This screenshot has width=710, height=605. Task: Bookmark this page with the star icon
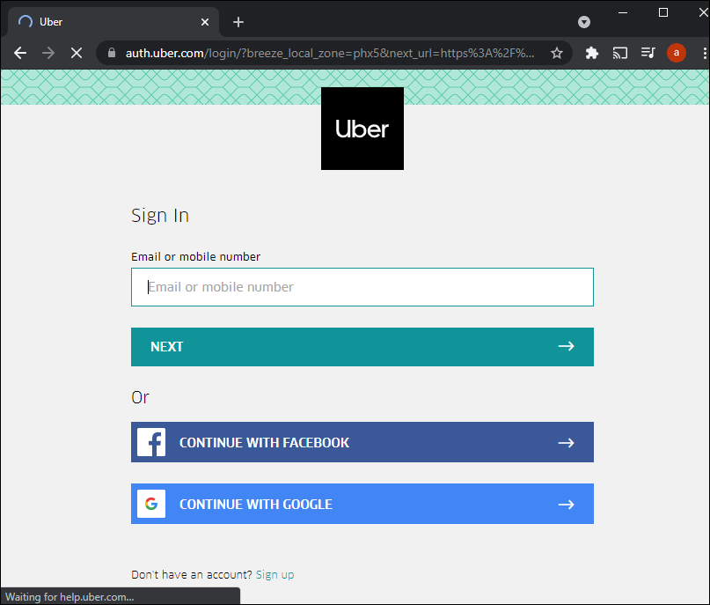click(557, 53)
